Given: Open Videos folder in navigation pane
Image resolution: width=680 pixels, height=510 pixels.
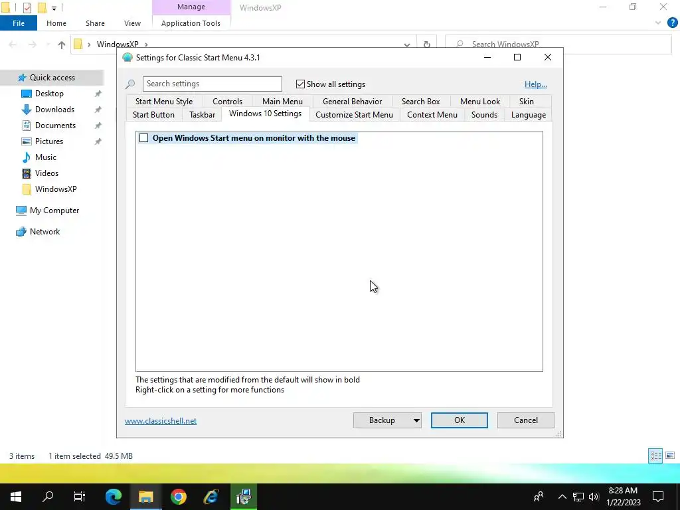Looking at the screenshot, I should click(x=46, y=173).
